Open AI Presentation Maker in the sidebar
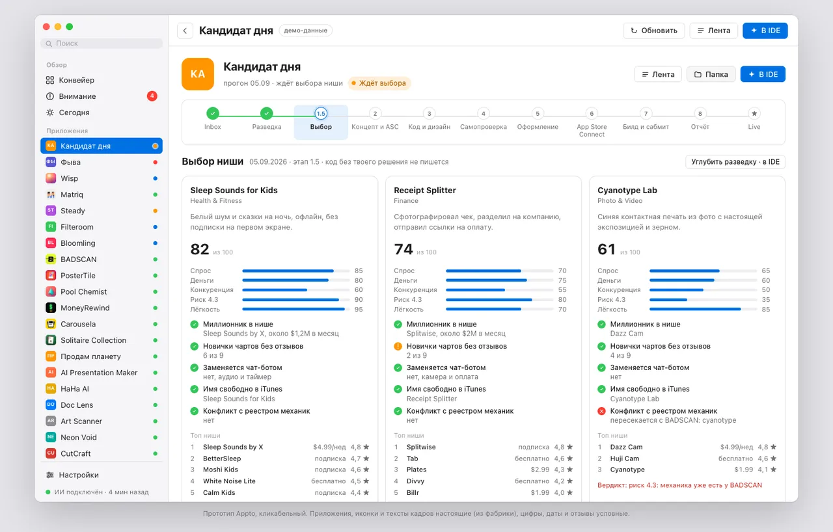 click(x=102, y=373)
